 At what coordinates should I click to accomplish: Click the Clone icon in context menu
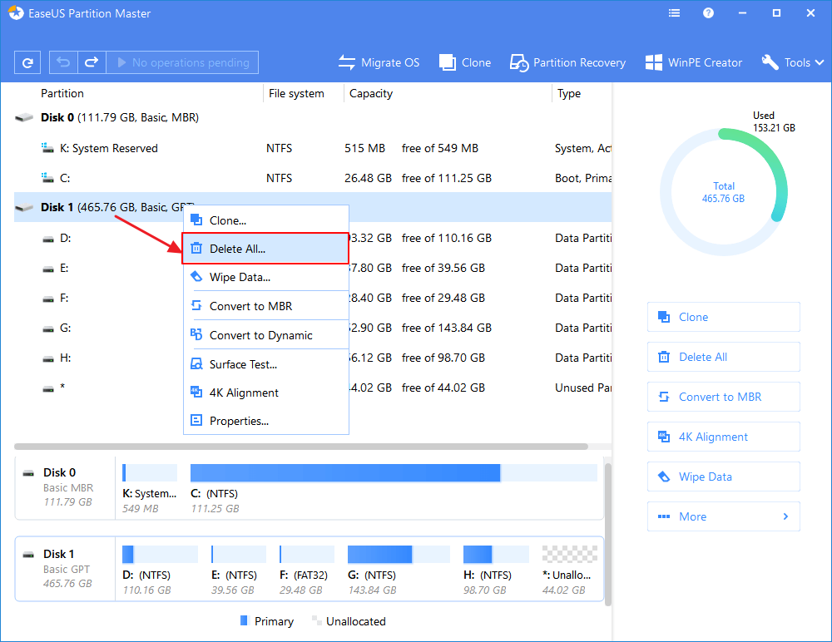(x=196, y=220)
